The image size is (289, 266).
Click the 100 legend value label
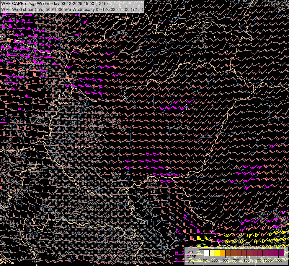(204, 260)
